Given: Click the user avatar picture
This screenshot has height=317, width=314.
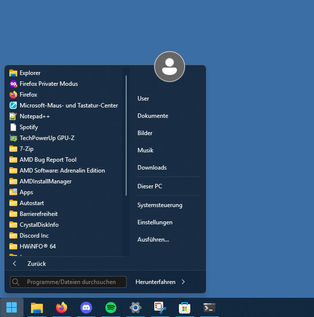Looking at the screenshot, I should [170, 67].
